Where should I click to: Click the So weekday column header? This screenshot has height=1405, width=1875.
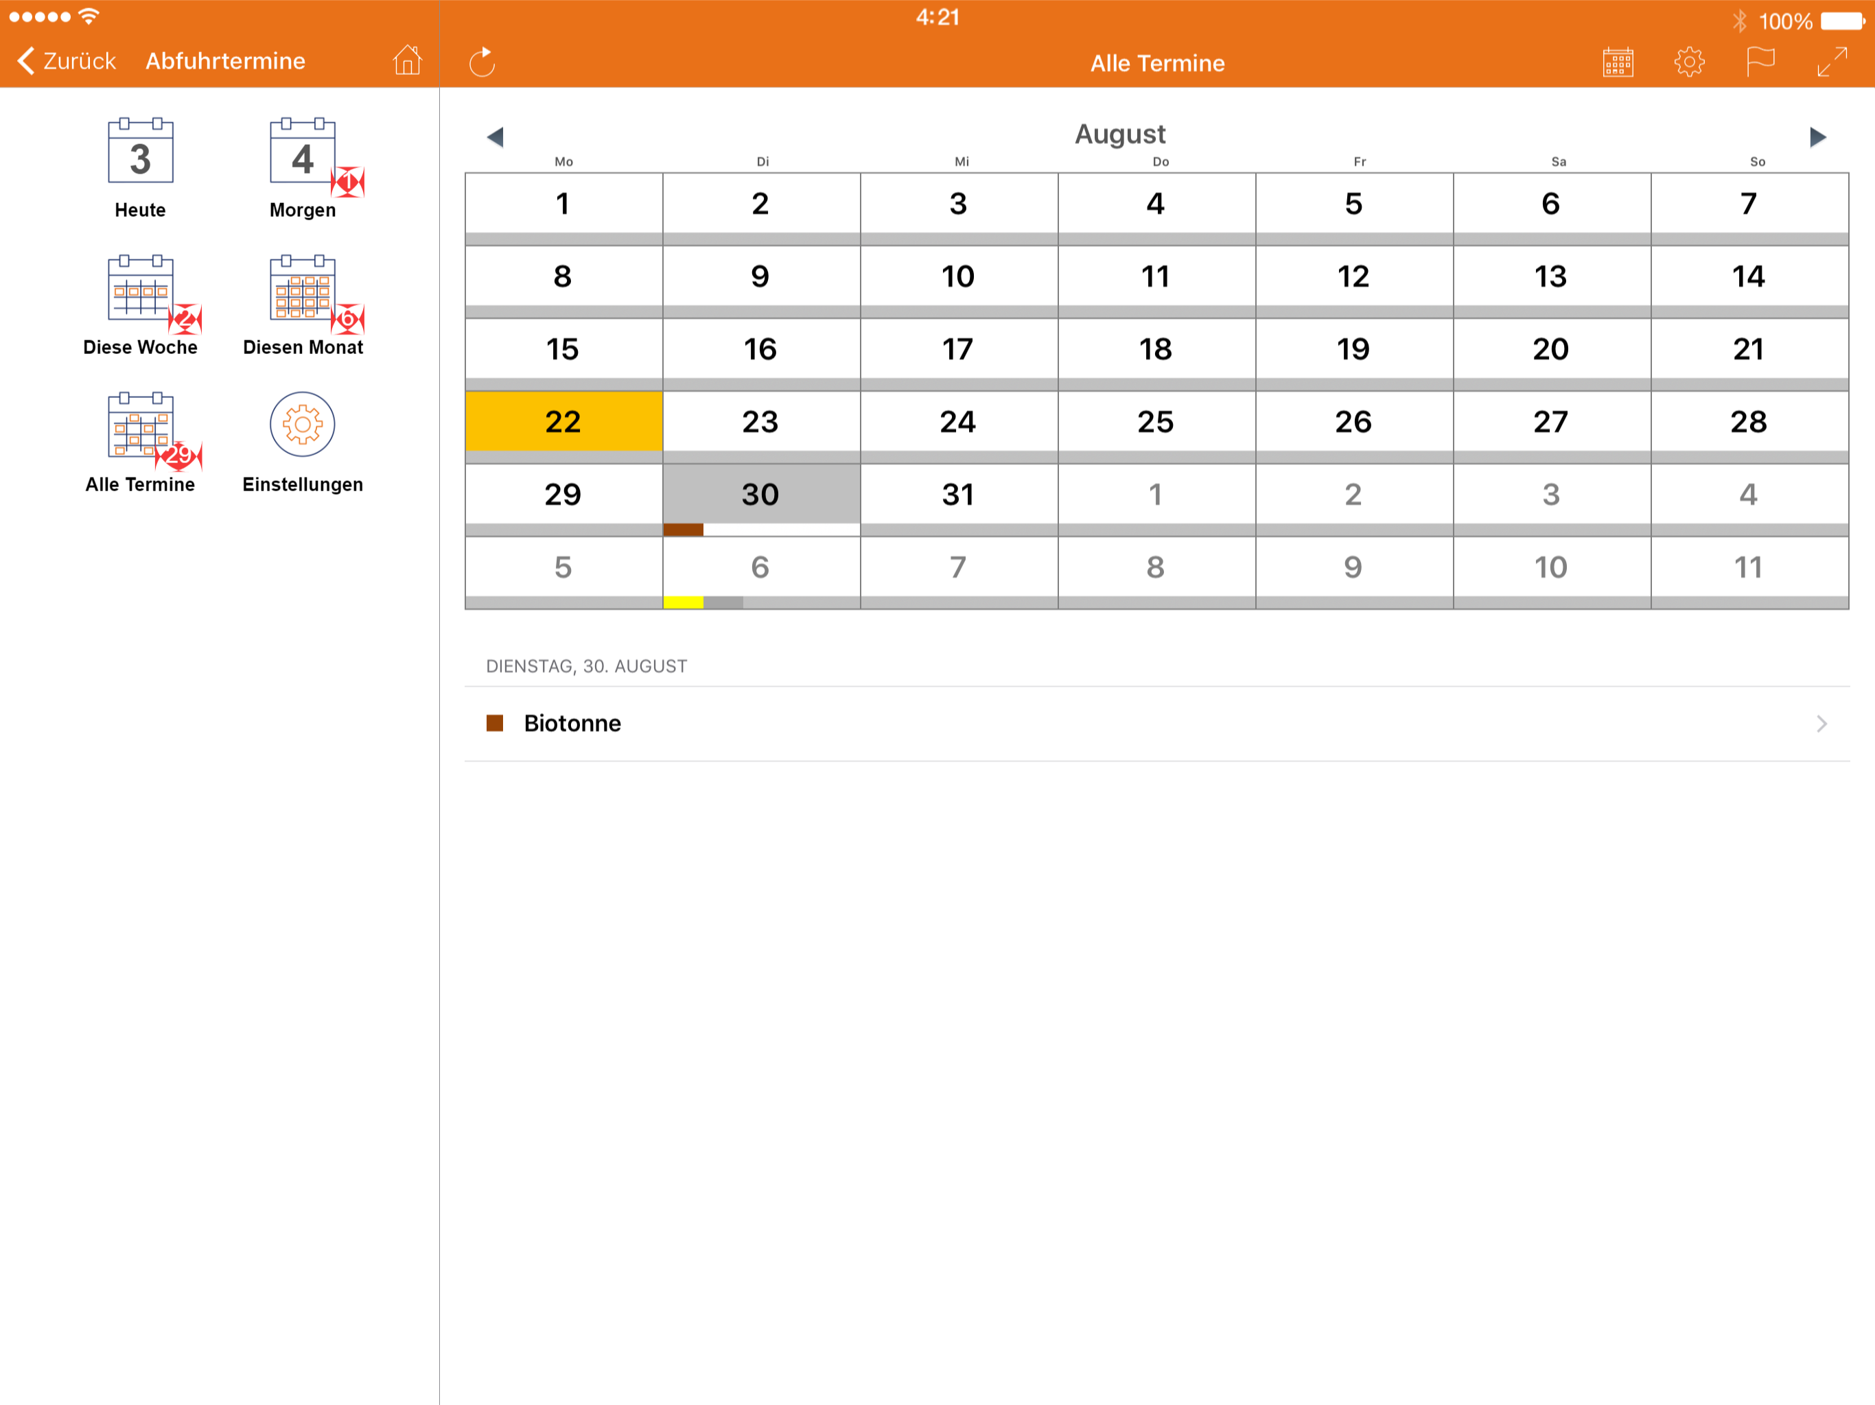coord(1758,161)
